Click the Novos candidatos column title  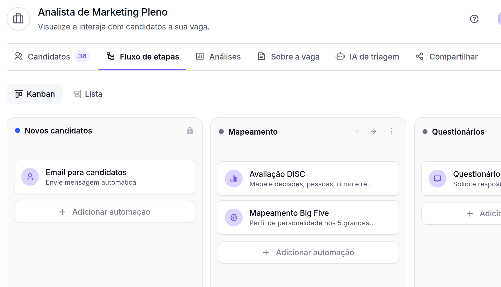(58, 131)
